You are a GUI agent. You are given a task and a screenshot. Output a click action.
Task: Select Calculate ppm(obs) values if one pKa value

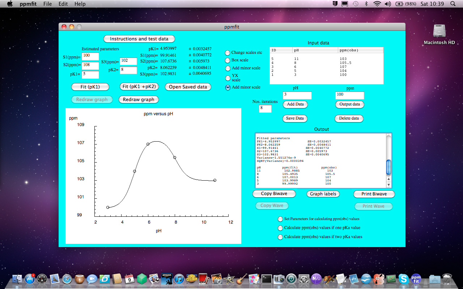pyautogui.click(x=280, y=228)
